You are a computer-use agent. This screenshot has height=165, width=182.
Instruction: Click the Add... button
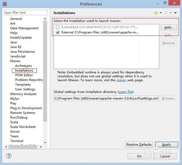[169, 27]
